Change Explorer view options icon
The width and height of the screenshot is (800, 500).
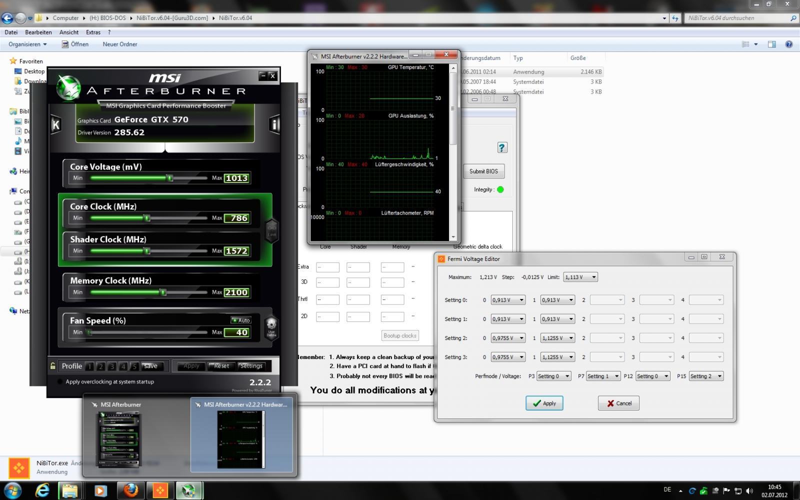pos(745,44)
